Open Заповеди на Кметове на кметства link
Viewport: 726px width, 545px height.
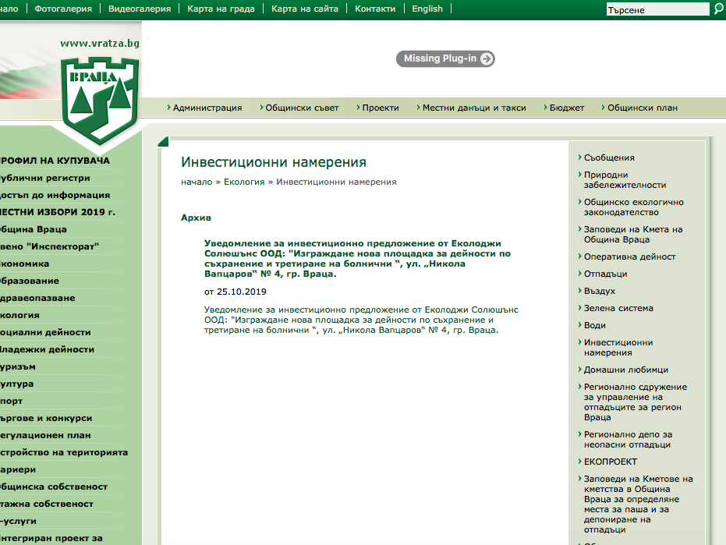coord(638,504)
